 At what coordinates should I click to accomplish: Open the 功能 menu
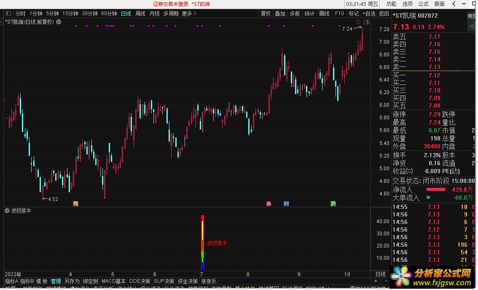click(x=392, y=4)
